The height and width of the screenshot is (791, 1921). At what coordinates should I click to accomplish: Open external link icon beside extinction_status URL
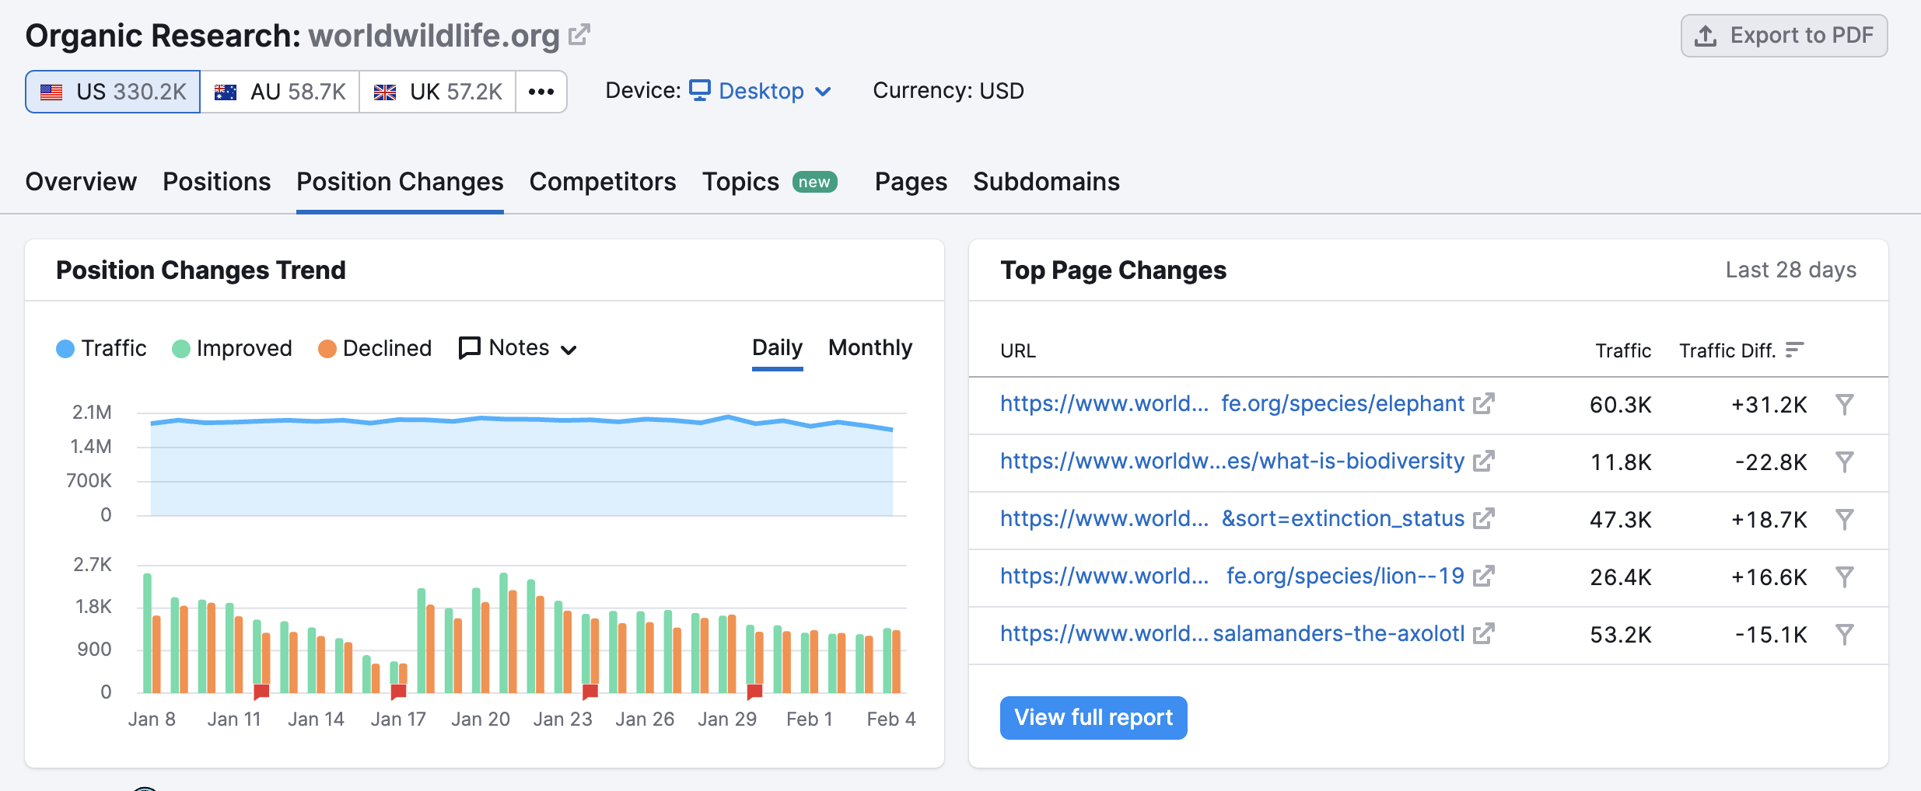[x=1484, y=519]
